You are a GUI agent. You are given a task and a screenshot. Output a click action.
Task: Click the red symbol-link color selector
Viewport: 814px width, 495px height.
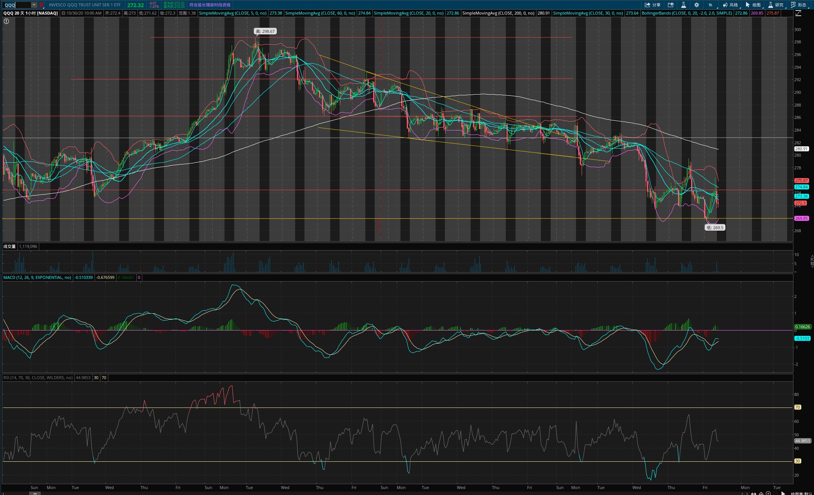tap(41, 5)
